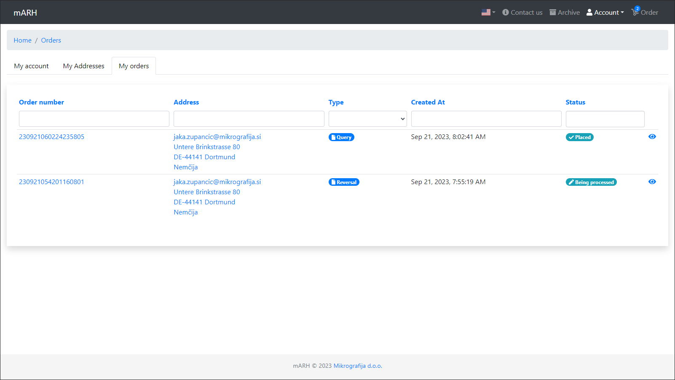Switch to the My Addresses tab

pyautogui.click(x=83, y=66)
